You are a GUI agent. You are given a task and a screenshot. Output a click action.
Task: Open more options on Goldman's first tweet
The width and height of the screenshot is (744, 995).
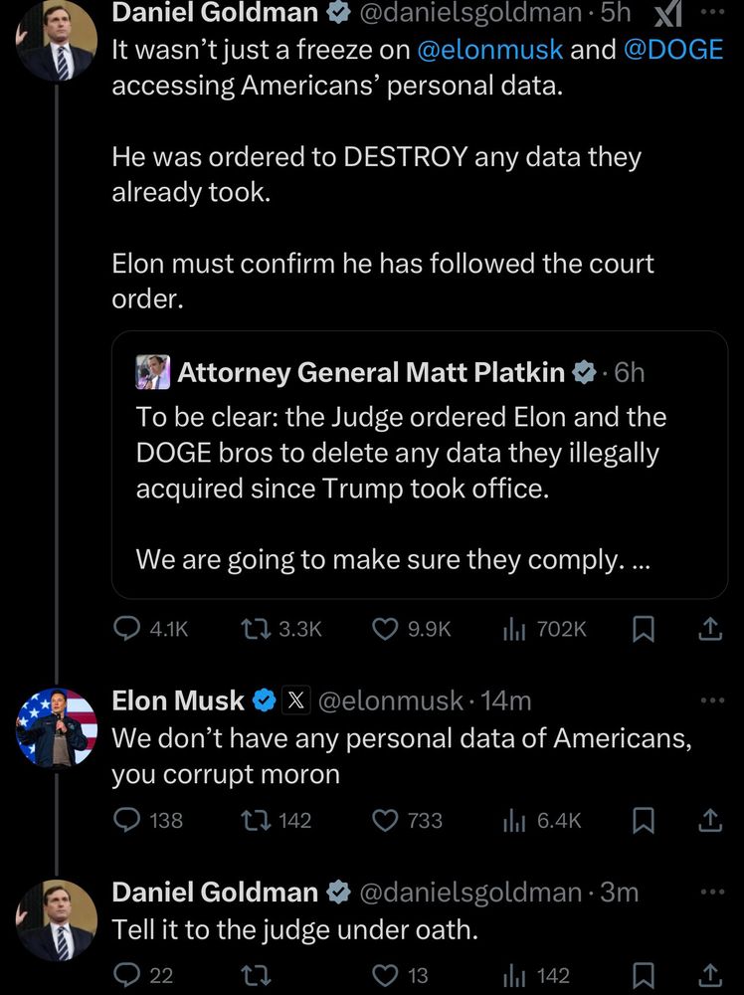[x=712, y=13]
